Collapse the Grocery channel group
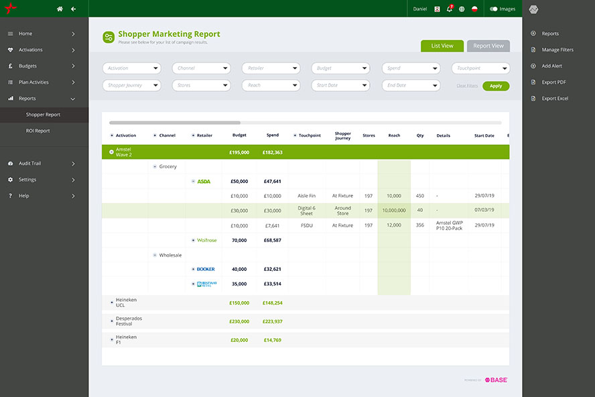Screen dimensions: 595x397 [155, 166]
